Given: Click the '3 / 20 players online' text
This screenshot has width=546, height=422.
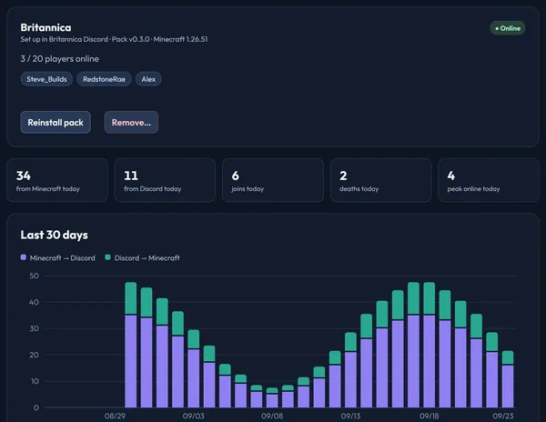Looking at the screenshot, I should pyautogui.click(x=59, y=59).
